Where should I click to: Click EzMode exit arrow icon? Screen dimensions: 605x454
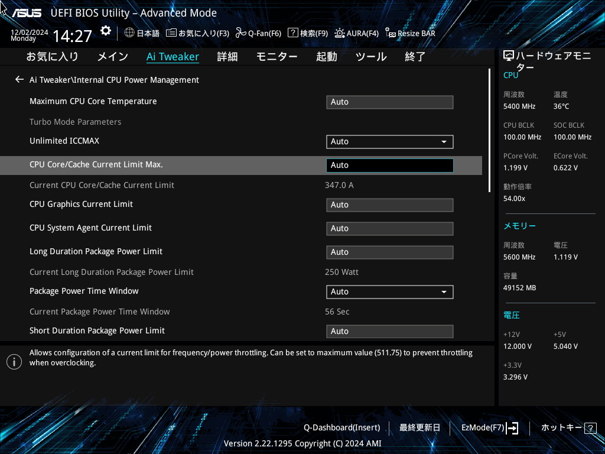click(512, 428)
